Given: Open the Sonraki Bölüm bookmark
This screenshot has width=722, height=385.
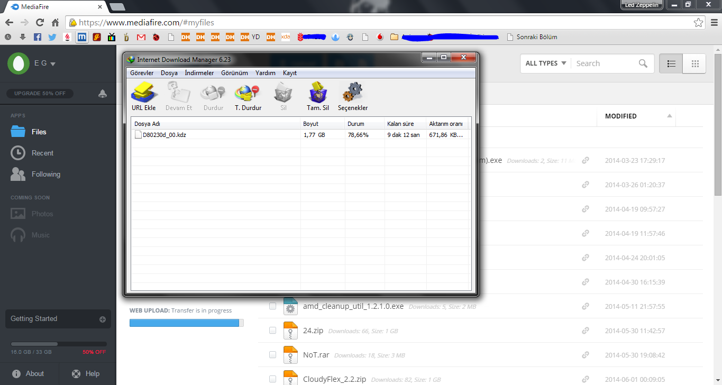Looking at the screenshot, I should tap(532, 37).
